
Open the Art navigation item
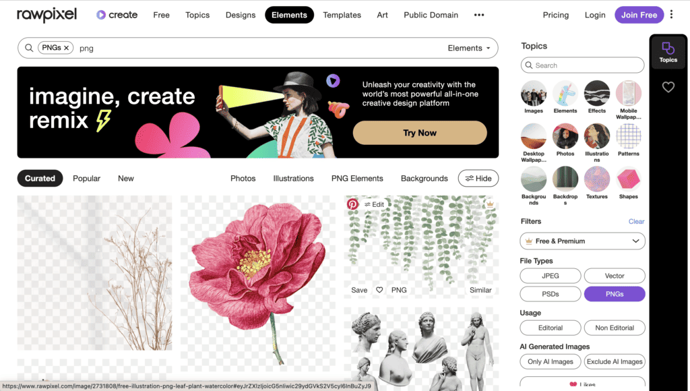[383, 15]
